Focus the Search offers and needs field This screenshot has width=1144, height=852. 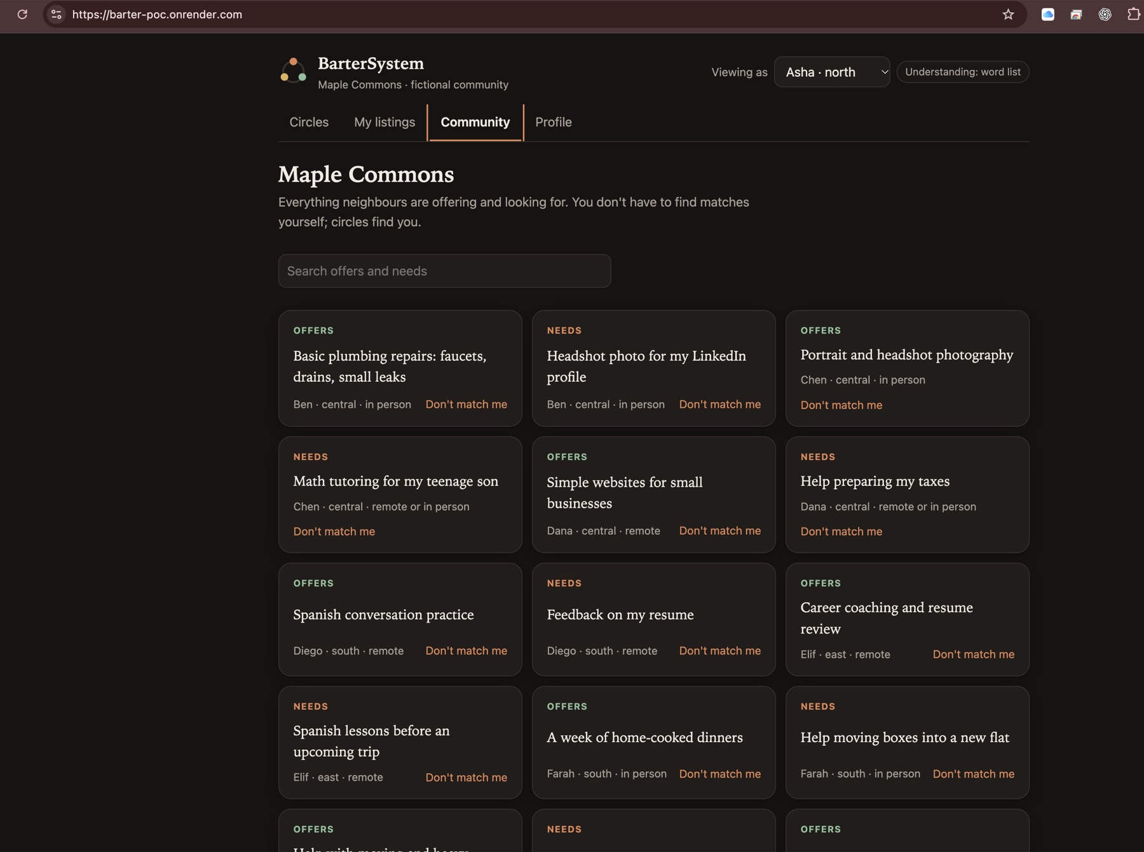444,271
